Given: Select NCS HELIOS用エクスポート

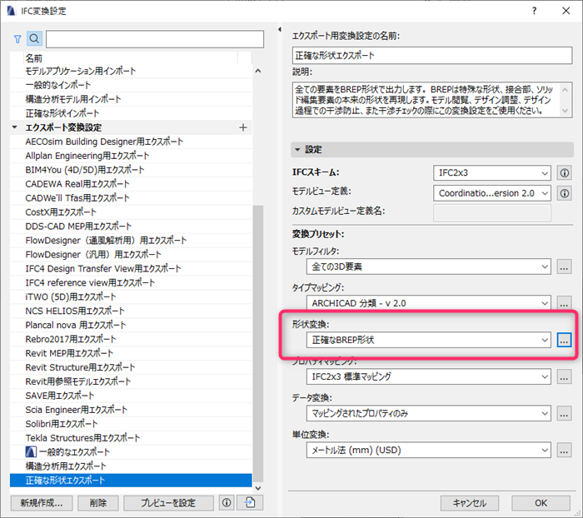Looking at the screenshot, I should click(131, 311).
